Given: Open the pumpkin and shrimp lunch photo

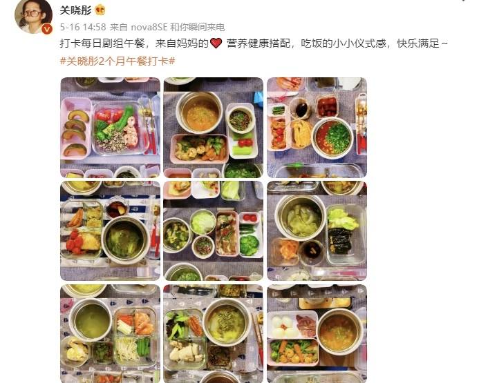Looking at the screenshot, I should (111, 128).
